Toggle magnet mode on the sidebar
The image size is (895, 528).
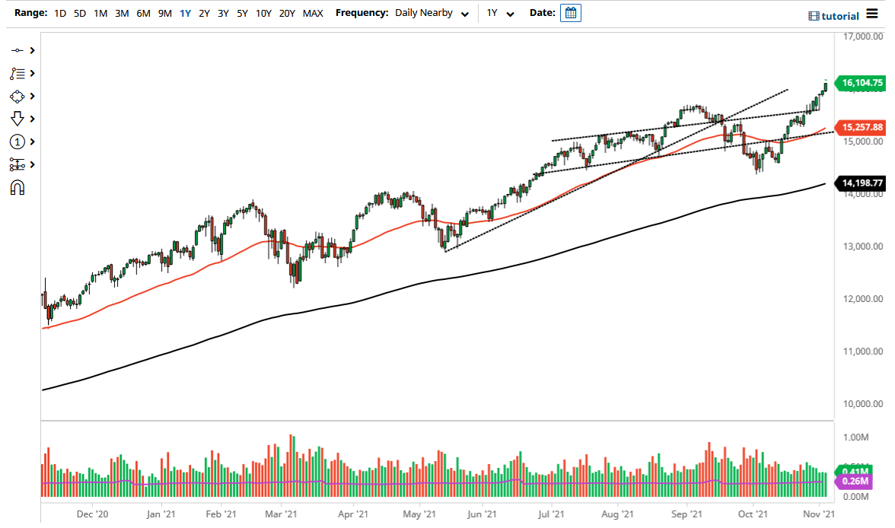click(x=18, y=187)
